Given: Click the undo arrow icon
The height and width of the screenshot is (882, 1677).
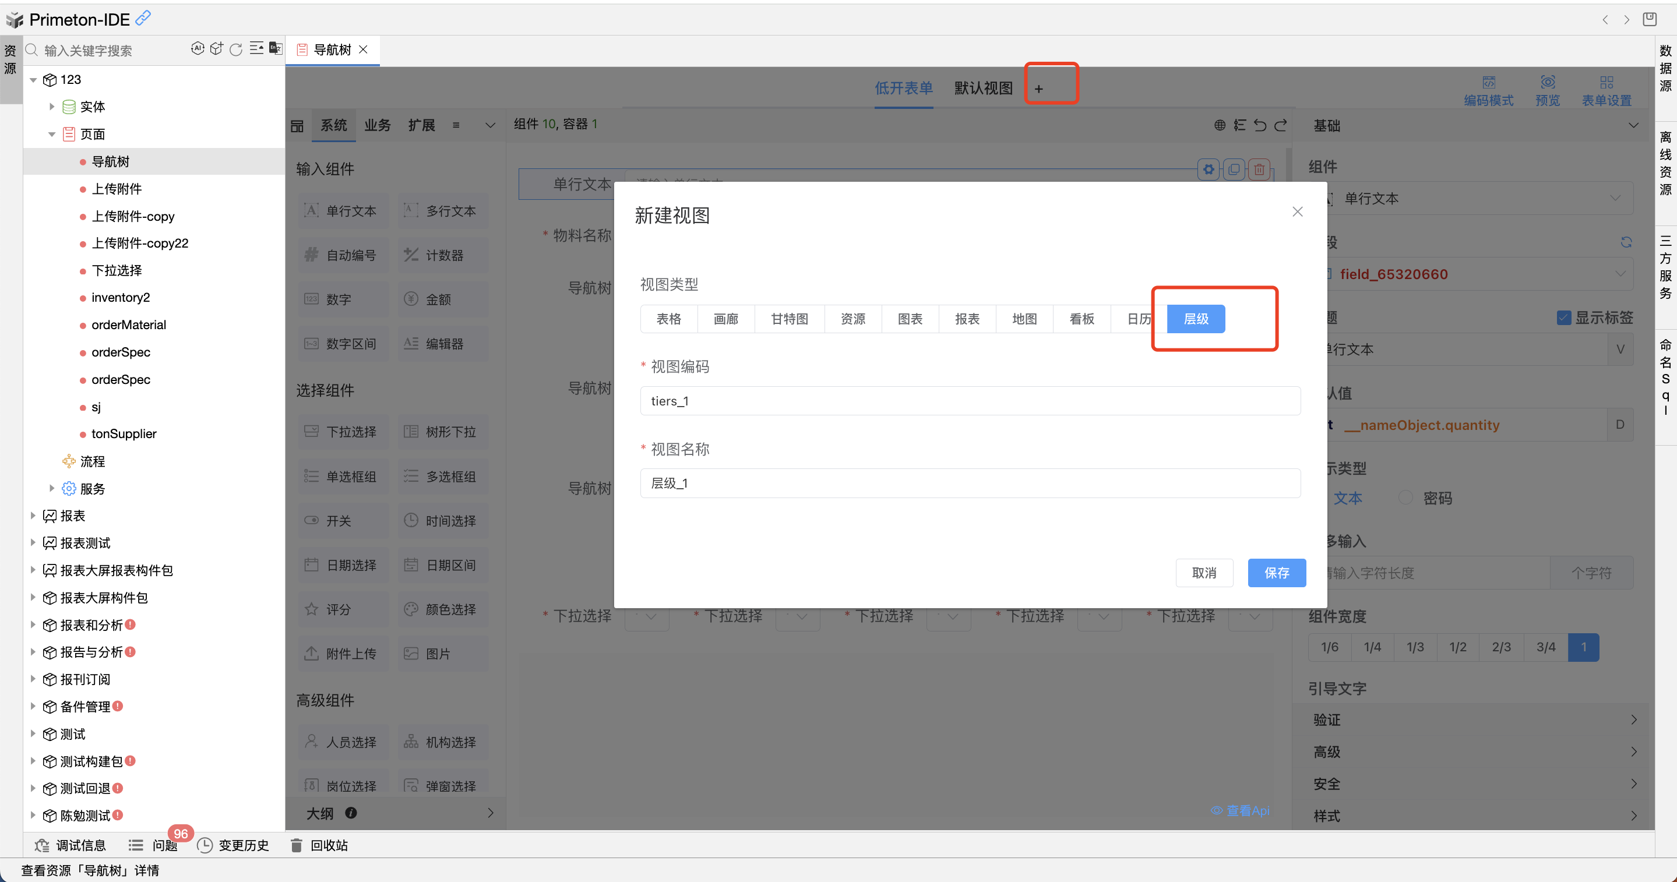Looking at the screenshot, I should click(x=1260, y=125).
